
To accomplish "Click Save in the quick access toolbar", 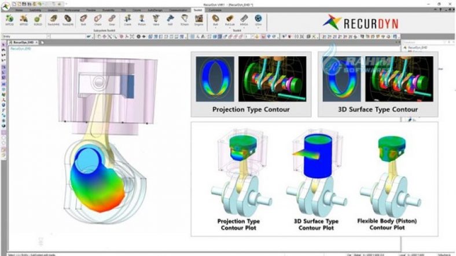I will 24,5.
